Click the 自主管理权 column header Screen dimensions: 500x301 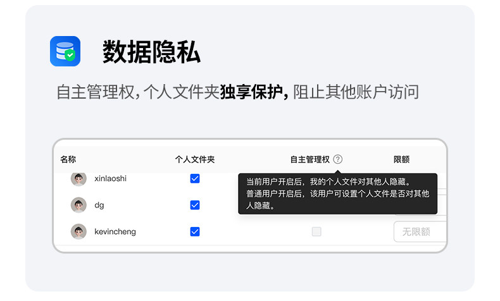tap(309, 159)
